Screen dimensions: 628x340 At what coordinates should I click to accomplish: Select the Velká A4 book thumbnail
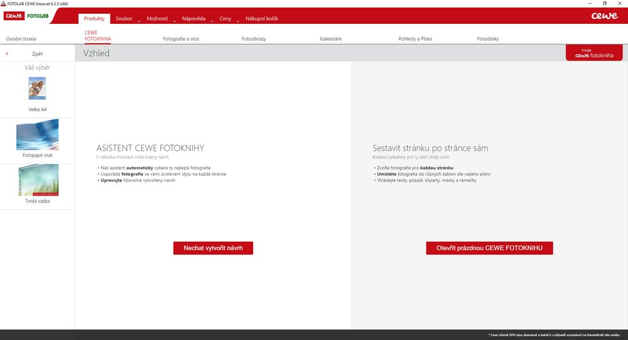pos(37,88)
